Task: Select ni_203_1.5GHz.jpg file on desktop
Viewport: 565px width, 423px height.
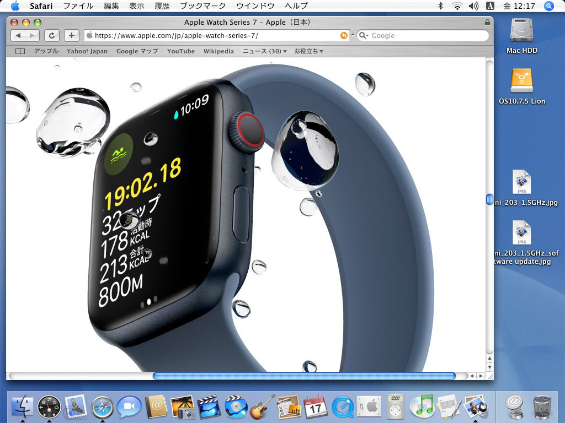Action: click(x=522, y=182)
